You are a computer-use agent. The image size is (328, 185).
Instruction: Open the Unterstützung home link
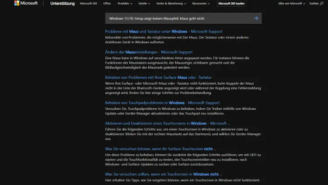(63, 4)
